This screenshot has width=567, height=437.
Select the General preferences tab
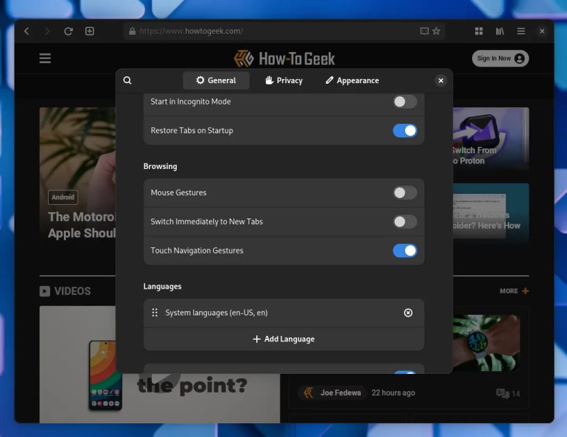(216, 80)
